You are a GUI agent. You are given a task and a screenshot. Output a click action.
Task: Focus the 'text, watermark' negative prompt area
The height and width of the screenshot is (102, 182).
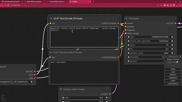click(x=84, y=72)
